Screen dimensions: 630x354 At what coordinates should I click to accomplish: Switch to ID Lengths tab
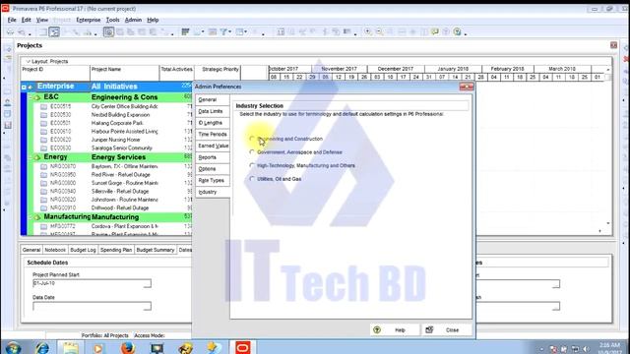tap(213, 123)
